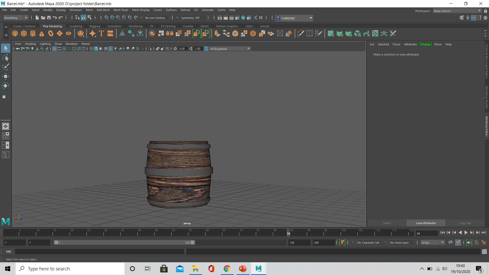Click the render current frame clapper icon
Screen dimensions: 489x275
(x=225, y=18)
